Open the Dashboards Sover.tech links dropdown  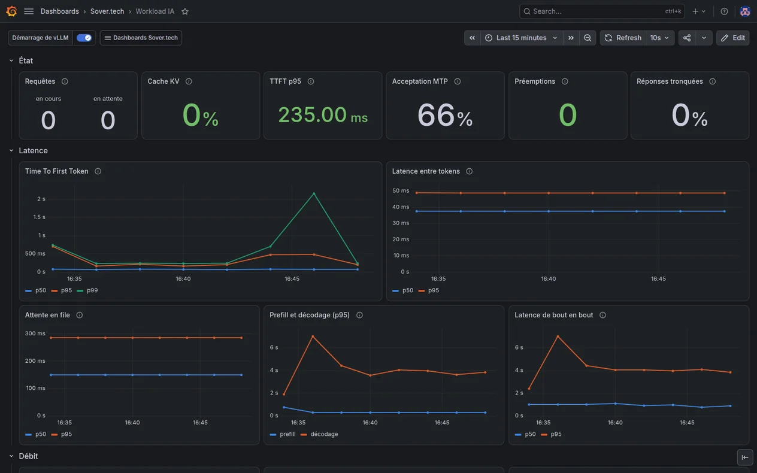coord(141,38)
